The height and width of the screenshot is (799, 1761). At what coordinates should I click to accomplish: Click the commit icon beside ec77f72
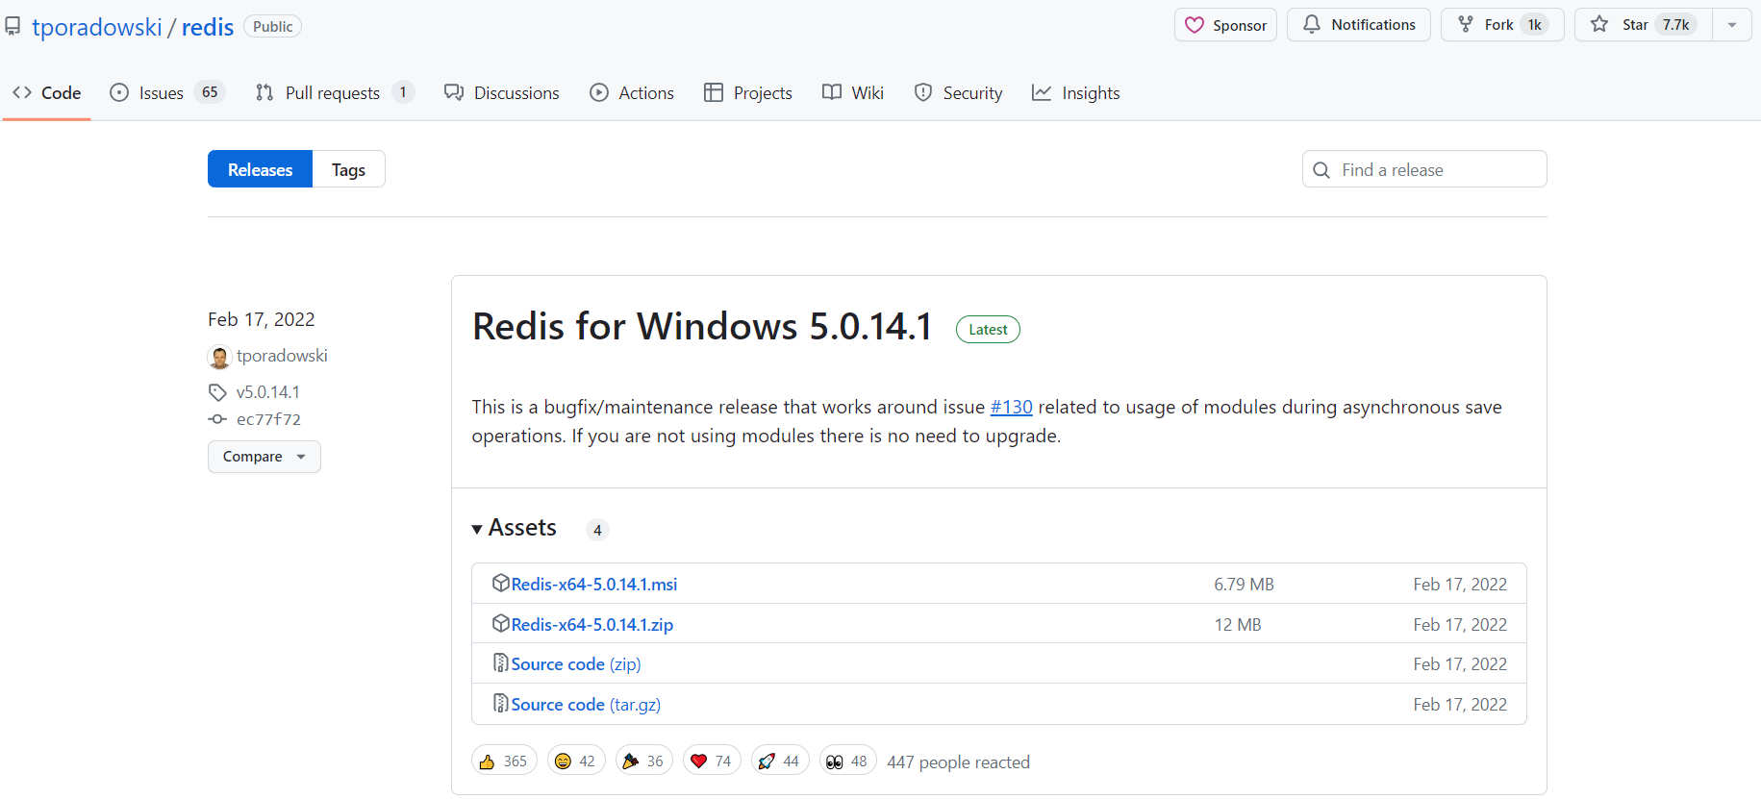(x=217, y=419)
